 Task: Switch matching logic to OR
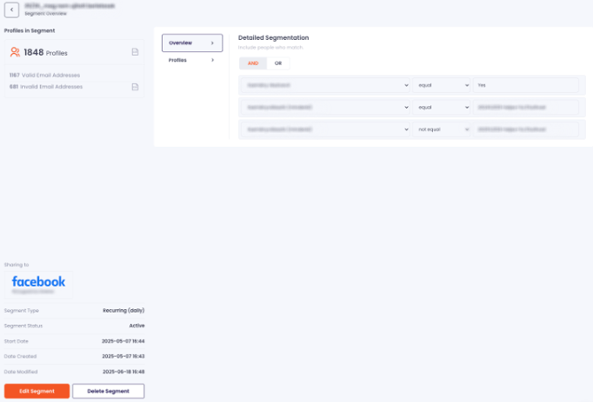coord(278,64)
